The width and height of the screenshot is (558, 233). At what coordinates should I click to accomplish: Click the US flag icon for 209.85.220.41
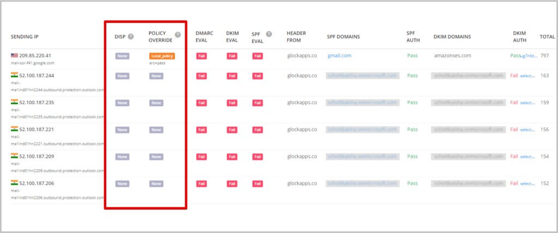(14, 56)
